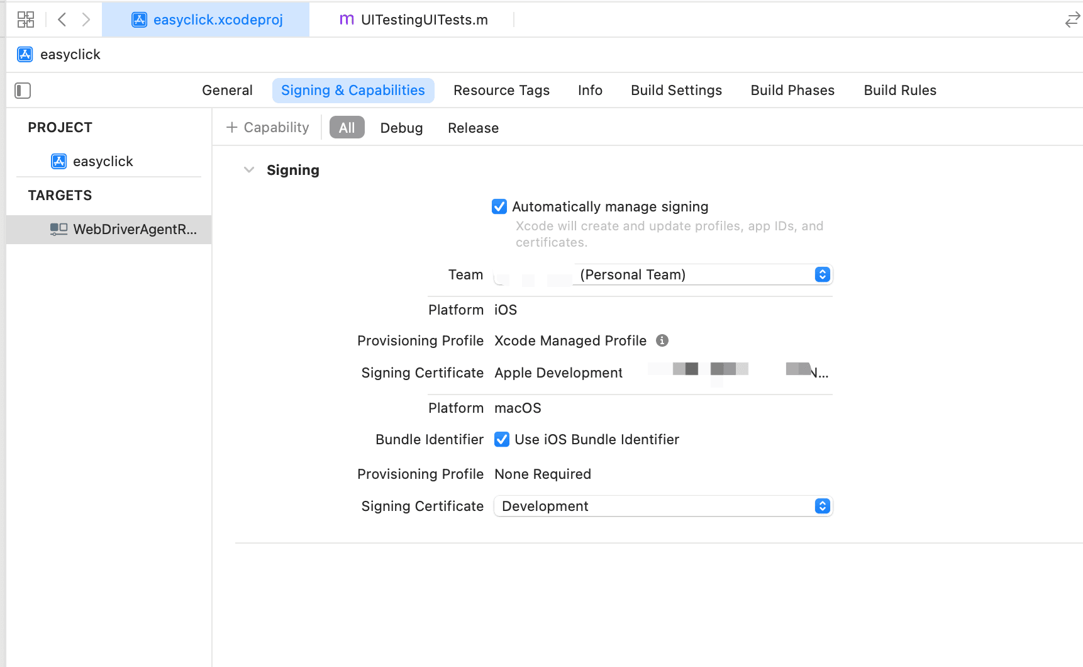Click the easyclick breadcrumb project icon
1083x667 pixels.
pos(25,54)
